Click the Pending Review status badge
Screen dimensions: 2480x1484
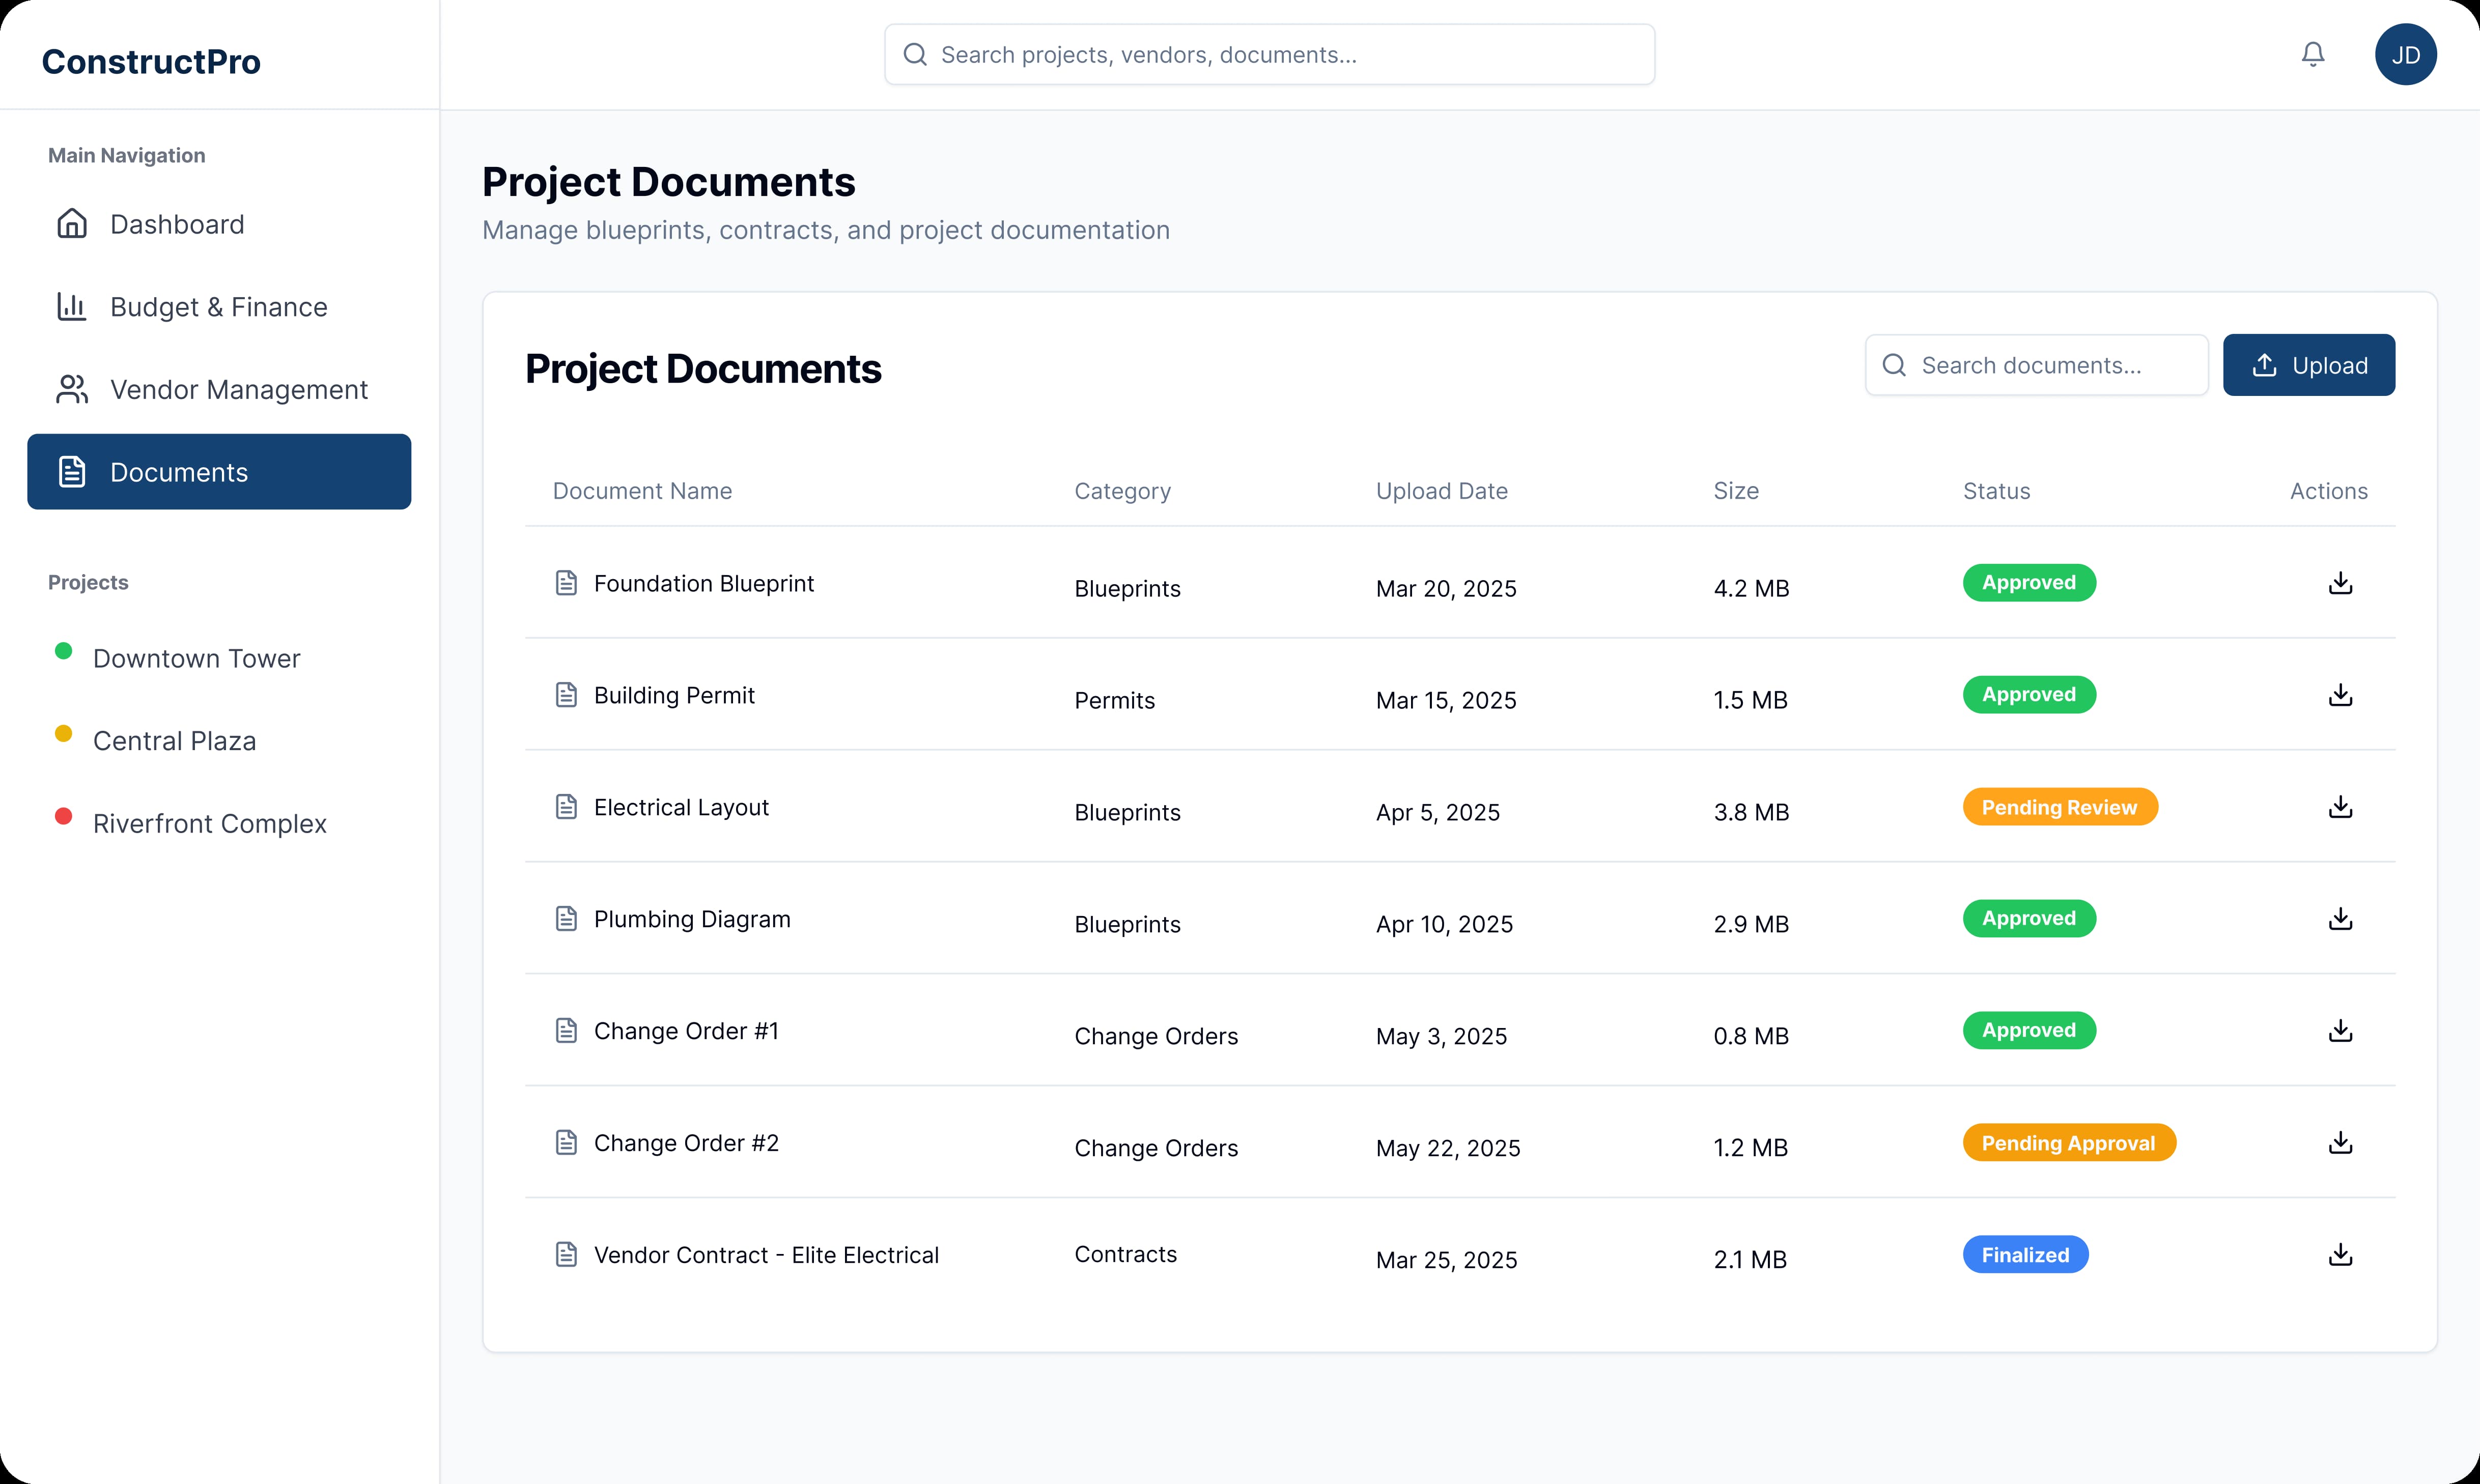[2059, 807]
